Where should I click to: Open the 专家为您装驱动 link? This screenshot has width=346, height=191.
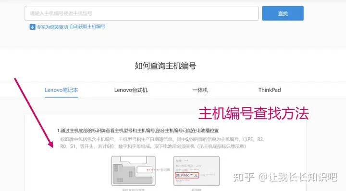[x=52, y=27]
